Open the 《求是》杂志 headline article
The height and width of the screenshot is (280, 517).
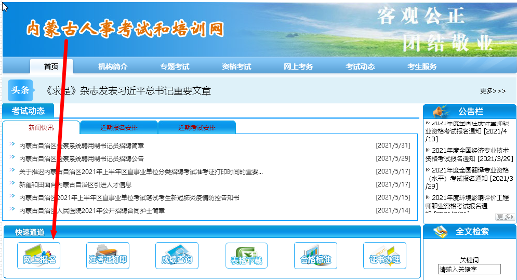pos(128,91)
